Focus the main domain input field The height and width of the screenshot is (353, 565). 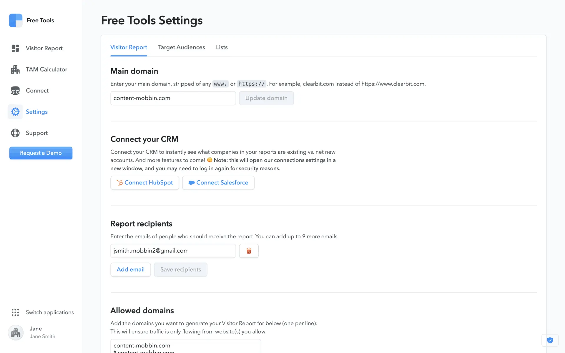(173, 98)
